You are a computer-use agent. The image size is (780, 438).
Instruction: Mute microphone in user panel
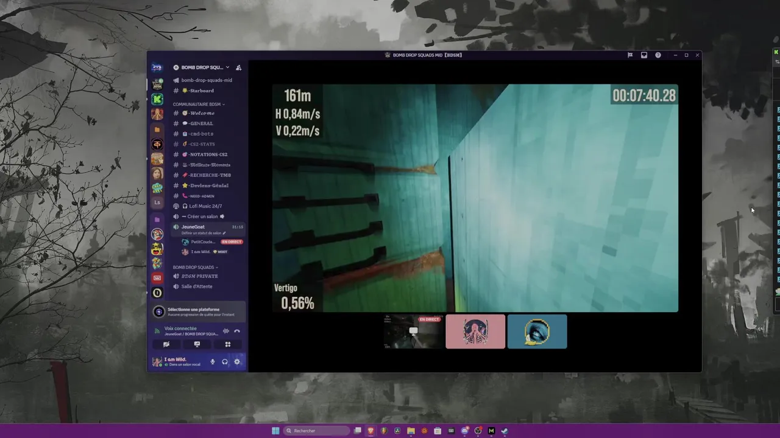213,362
